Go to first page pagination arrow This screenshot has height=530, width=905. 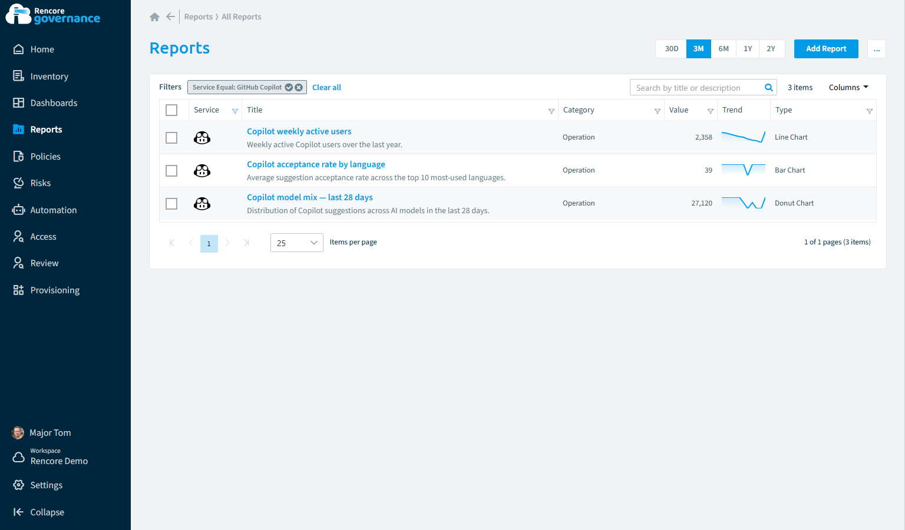[x=171, y=243]
